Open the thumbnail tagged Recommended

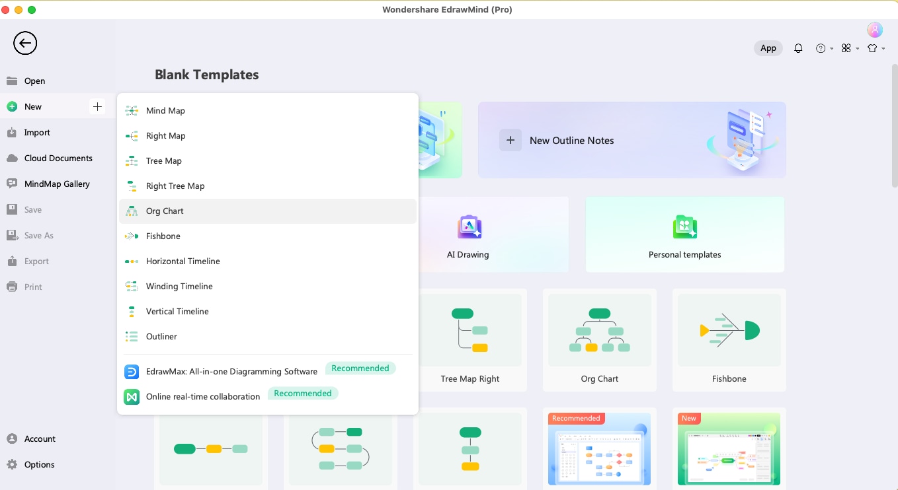pyautogui.click(x=600, y=449)
